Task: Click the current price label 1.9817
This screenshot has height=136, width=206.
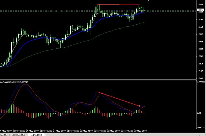Action: [200, 10]
